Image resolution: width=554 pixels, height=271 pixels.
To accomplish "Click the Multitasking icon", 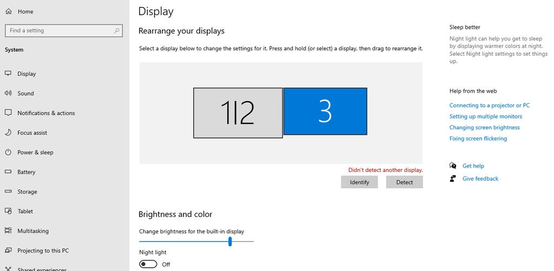I will click(x=8, y=231).
